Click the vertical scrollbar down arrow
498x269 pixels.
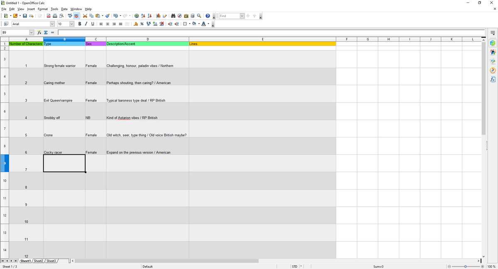(x=483, y=256)
